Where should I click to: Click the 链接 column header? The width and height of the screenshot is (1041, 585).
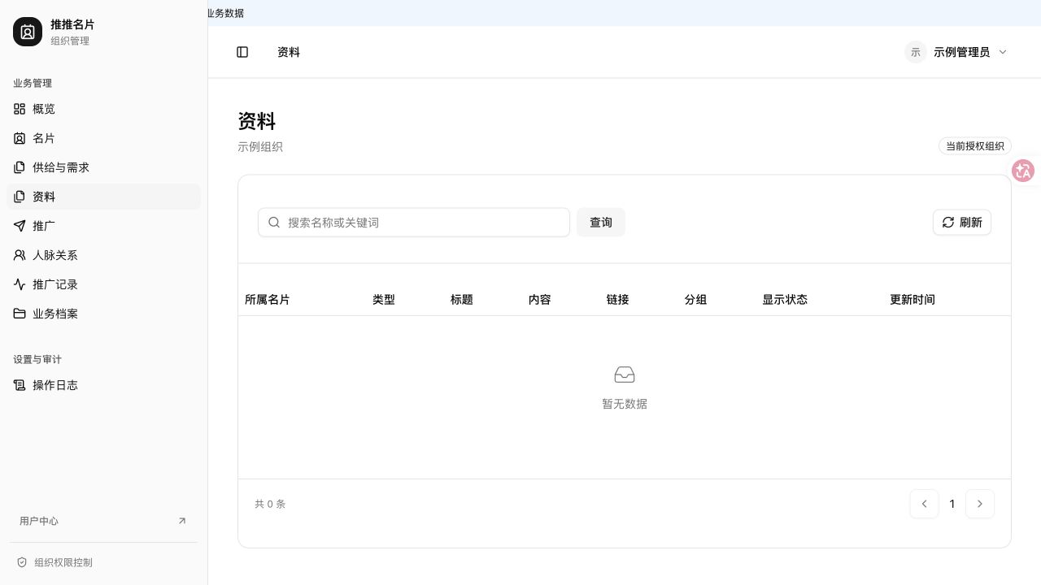[618, 300]
